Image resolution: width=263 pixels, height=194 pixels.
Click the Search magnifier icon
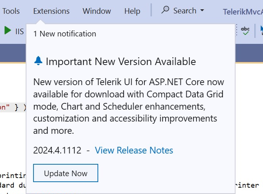[166, 10]
